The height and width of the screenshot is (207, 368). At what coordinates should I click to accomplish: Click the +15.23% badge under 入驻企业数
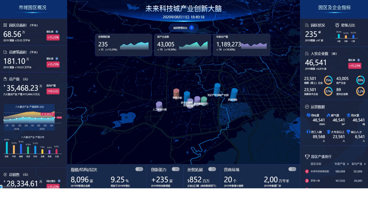tap(355, 66)
